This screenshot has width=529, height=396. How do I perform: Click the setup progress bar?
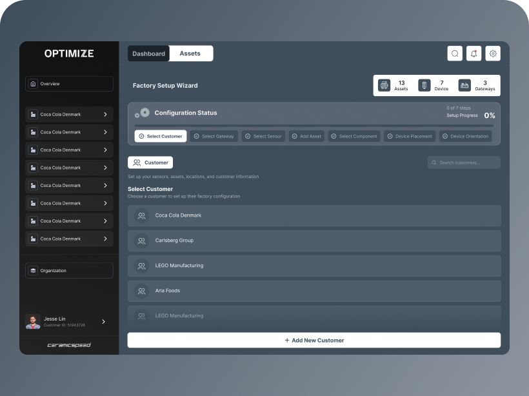tap(314, 126)
